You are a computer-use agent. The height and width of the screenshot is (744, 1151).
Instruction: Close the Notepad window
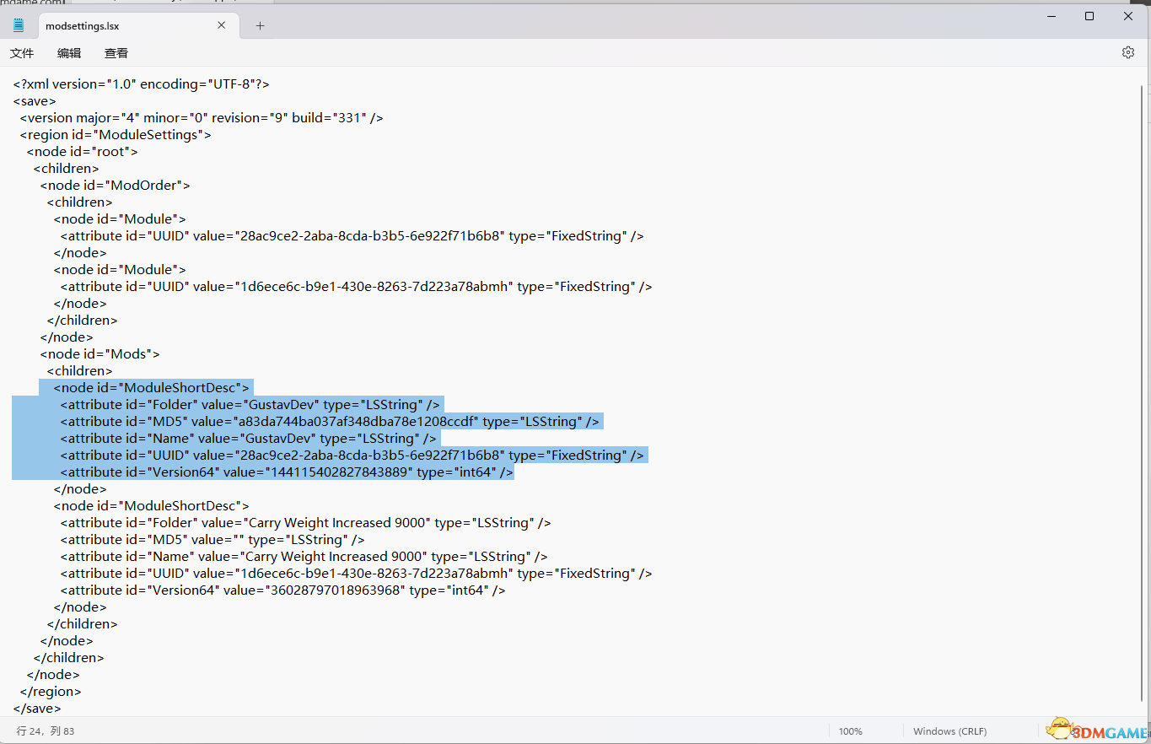click(x=1128, y=16)
